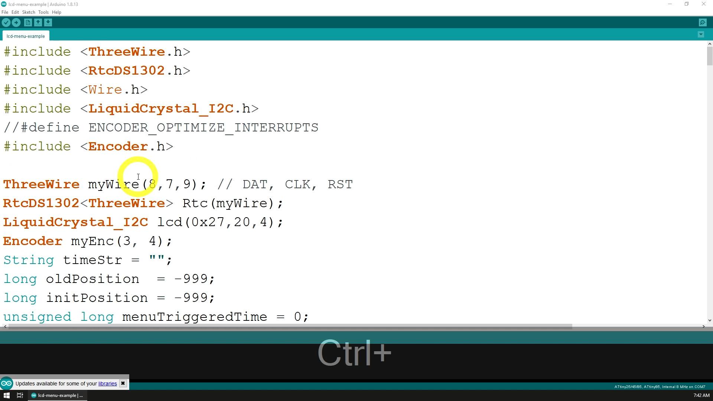Click the Serial Monitor icon
Viewport: 713px width, 401px height.
(x=703, y=23)
